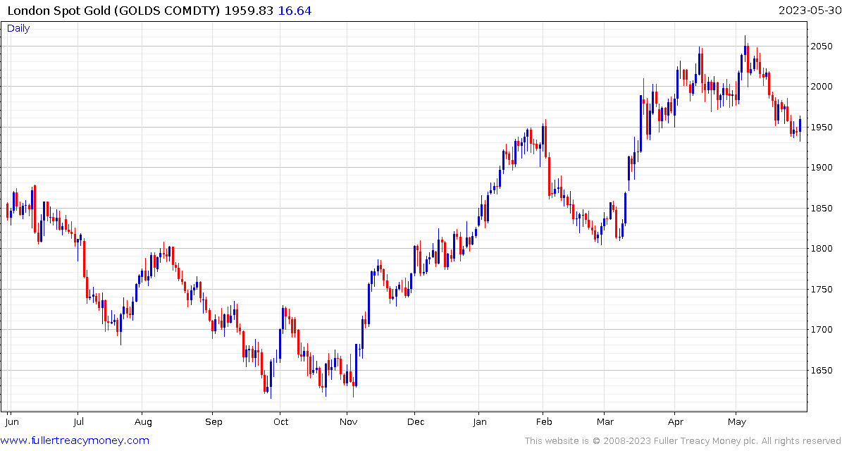Click the 'Mar' month axis label
842x451 pixels.
pyautogui.click(x=604, y=421)
